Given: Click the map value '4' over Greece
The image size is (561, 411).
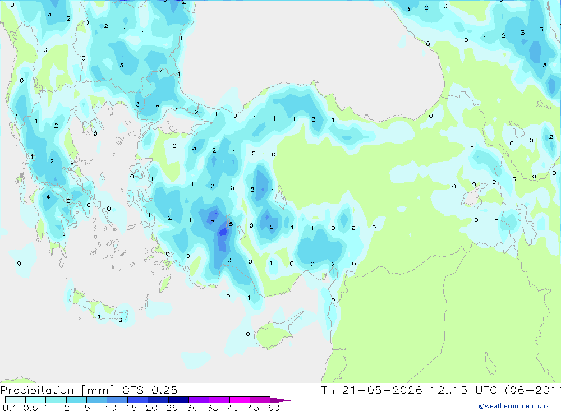Looking at the screenshot, I should coord(48,197).
